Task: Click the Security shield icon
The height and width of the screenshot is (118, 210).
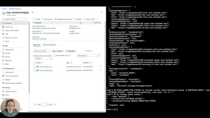Action: click(x=3, y=53)
